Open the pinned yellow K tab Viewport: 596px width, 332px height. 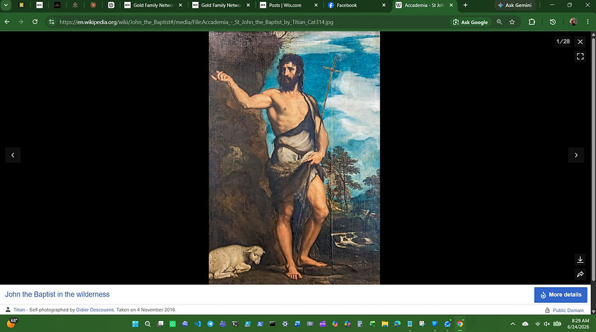[x=22, y=5]
